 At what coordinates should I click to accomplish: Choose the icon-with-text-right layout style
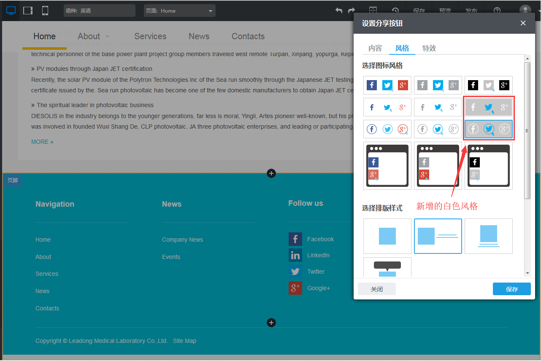[x=438, y=236]
